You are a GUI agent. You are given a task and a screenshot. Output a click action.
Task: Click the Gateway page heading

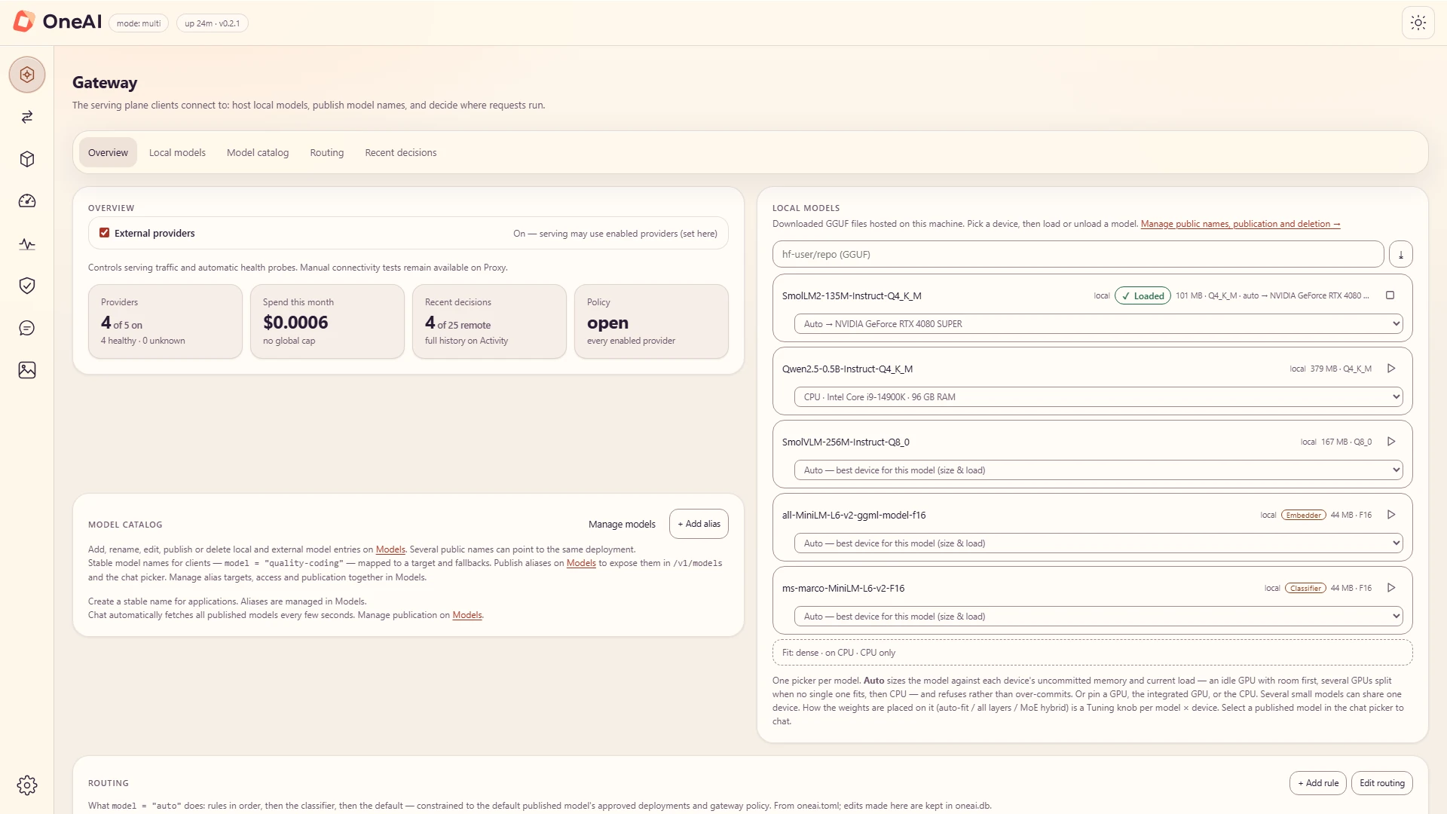point(105,82)
